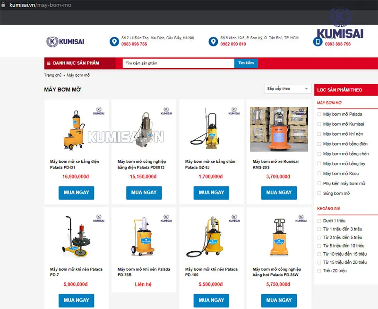378x309 pixels.
Task: Select price range Dưới 1 triệu
Action: click(319, 221)
